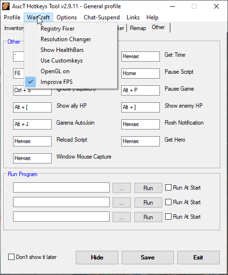
Task: Enable OpenGL on menu option
Action: (x=71, y=71)
